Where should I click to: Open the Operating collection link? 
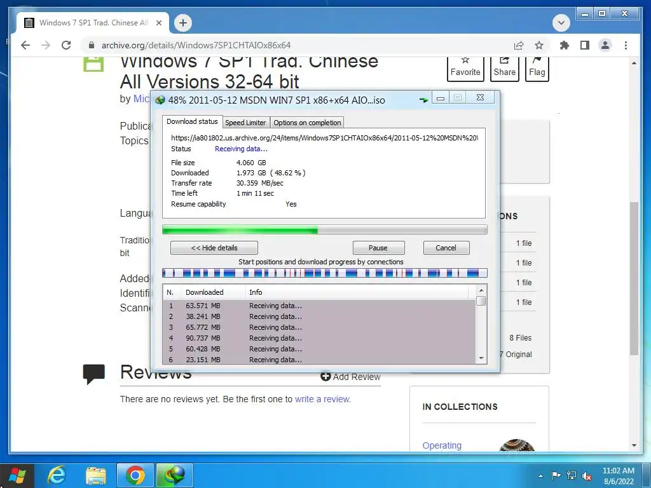click(442, 445)
